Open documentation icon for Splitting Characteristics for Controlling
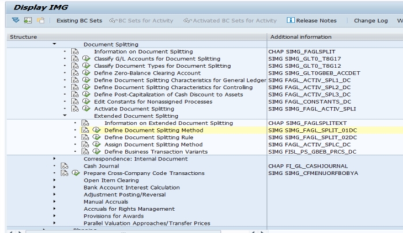The image size is (403, 233). (75, 87)
